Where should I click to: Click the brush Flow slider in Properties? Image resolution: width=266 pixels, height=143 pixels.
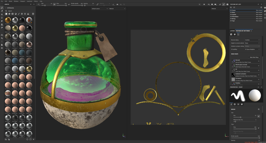pyautogui.click(x=244, y=129)
